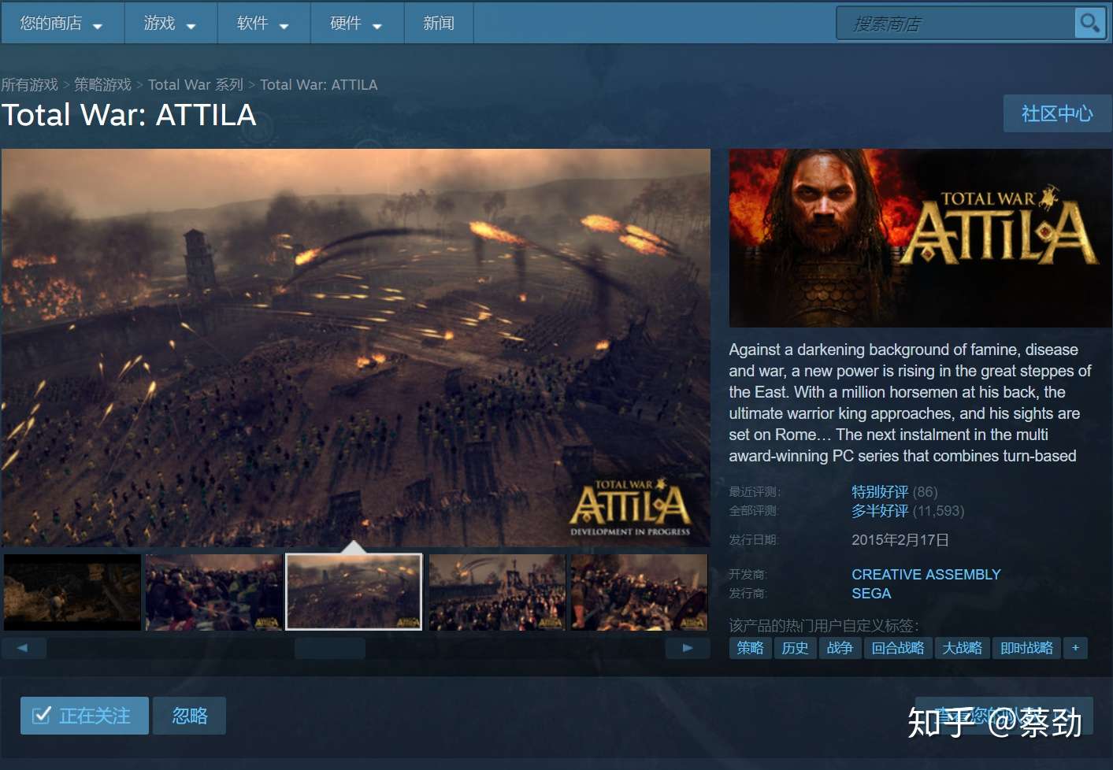Open the CREATIVE ASSEMBLY developer link
The image size is (1113, 770).
click(926, 575)
